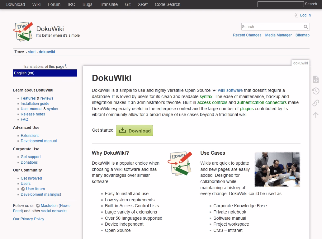
Task: Click the translations help question mark
Action: click(x=65, y=66)
